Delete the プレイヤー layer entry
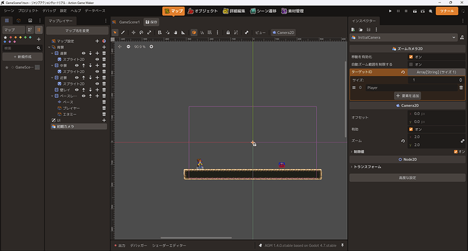Viewport: 468px width, 251px height. [x=104, y=108]
